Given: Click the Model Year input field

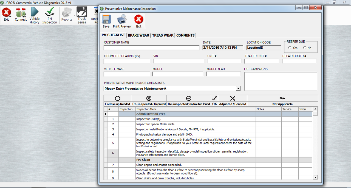Looking at the screenshot, I should click(223, 74).
